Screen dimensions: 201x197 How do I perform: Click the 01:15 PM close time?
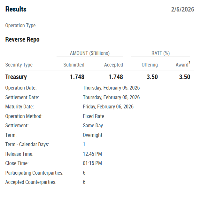tap(92, 163)
